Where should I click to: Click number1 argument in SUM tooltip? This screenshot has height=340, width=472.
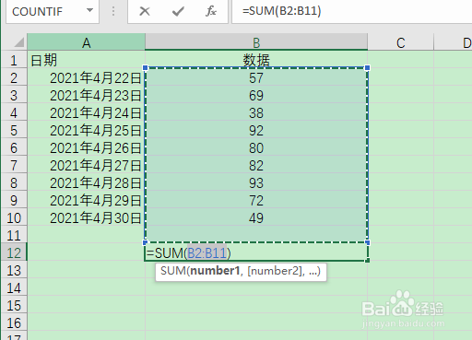pos(215,271)
